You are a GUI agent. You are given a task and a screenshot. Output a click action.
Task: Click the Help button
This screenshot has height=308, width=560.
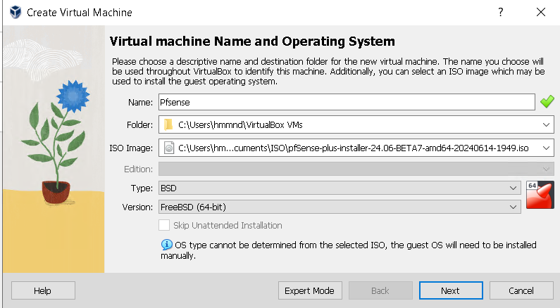[x=43, y=290]
